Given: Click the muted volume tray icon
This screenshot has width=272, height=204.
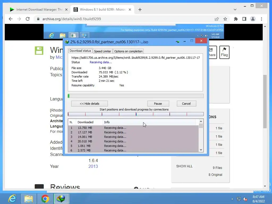Looking at the screenshot, I should pyautogui.click(x=245, y=199).
